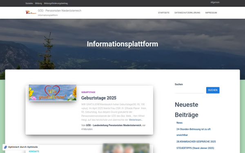The height and width of the screenshot is (153, 245).
Task: Open the DATENSCHUTZERKLÄRUNG page
Action: [187, 13]
